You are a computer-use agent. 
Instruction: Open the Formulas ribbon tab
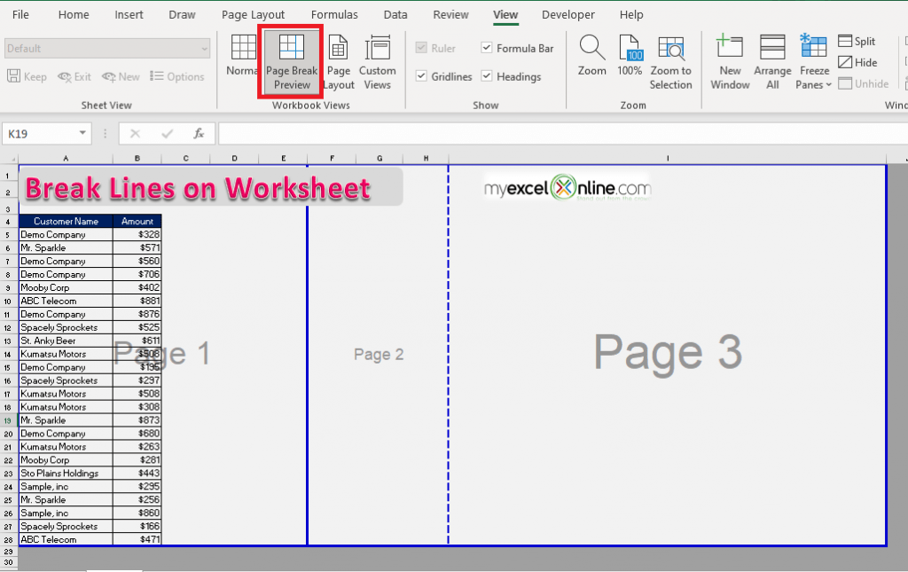tap(334, 15)
